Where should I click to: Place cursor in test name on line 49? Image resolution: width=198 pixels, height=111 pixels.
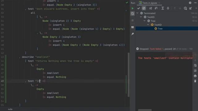[38, 81]
